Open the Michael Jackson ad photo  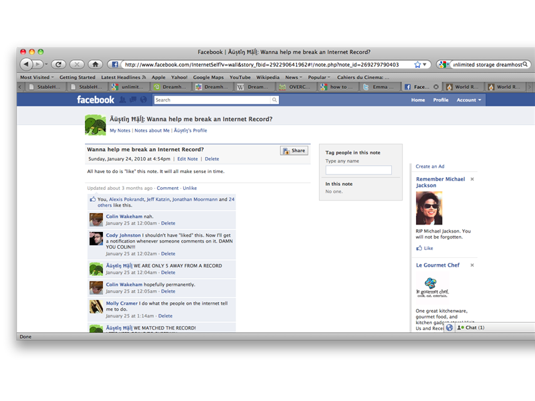[429, 208]
